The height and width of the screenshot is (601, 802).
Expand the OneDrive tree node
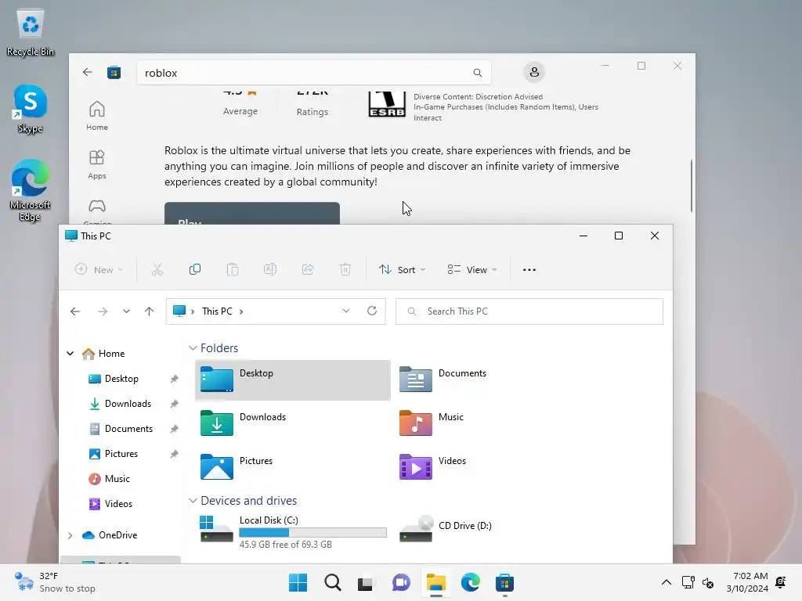click(x=70, y=535)
